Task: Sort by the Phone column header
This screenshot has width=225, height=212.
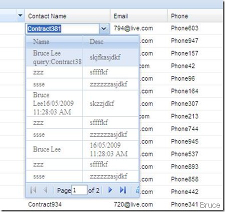Action: 195,16
